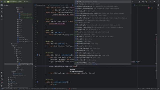Click the CRLF line separator widget
160x90 pixels.
point(144,89)
